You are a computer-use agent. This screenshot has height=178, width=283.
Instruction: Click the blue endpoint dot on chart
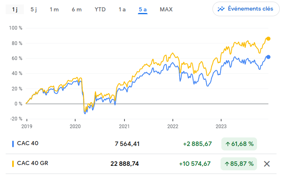click(x=268, y=57)
